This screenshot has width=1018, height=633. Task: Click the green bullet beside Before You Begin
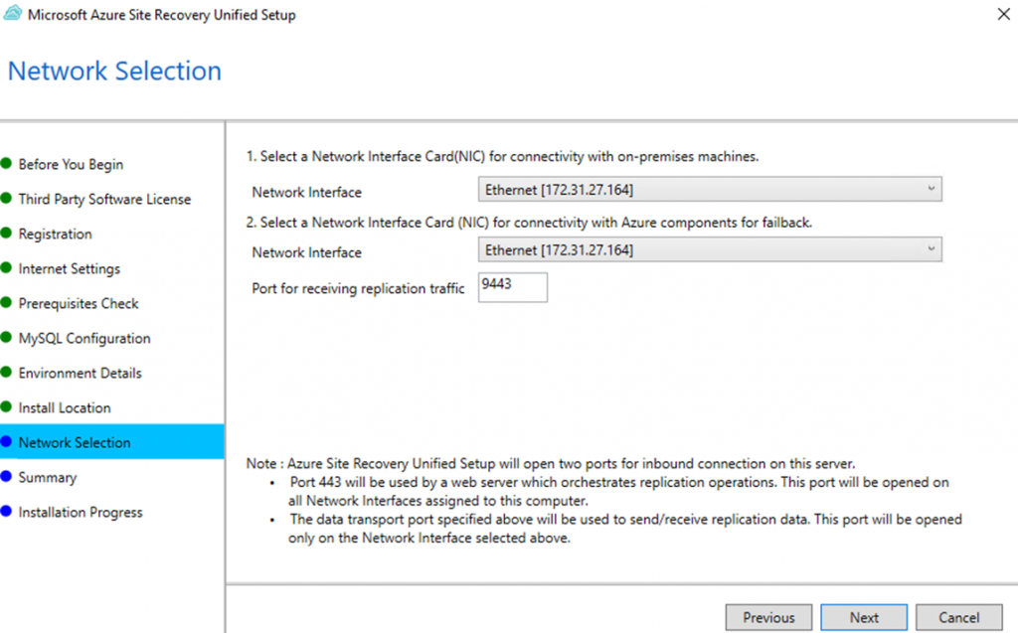[7, 164]
